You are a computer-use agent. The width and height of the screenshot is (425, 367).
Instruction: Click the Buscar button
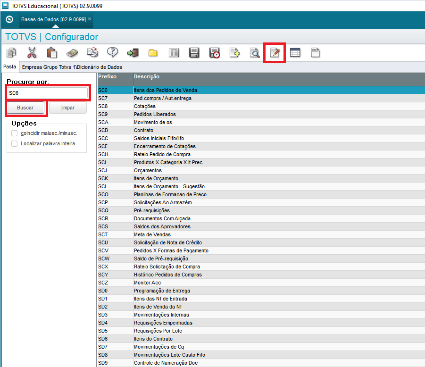pyautogui.click(x=25, y=108)
